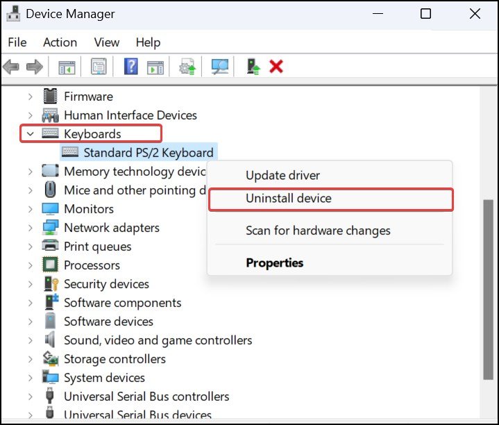Open the Action menu
Image resolution: width=499 pixels, height=425 pixels.
point(60,42)
